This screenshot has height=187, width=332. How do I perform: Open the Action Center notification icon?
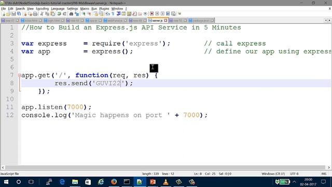click(x=323, y=182)
